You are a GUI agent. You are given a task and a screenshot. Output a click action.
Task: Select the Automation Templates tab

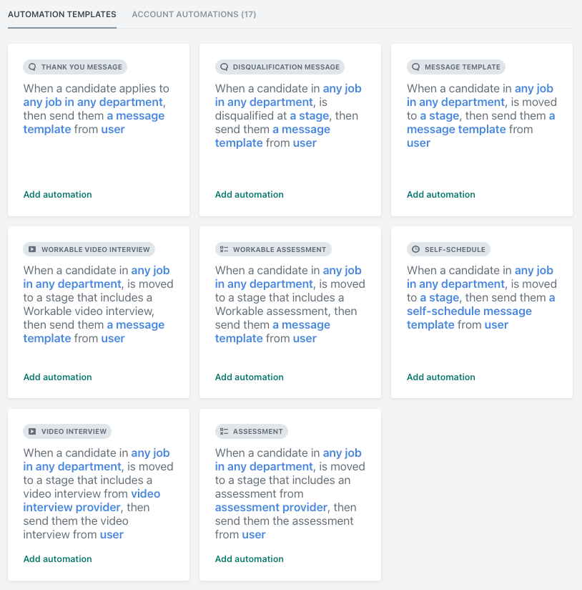61,14
